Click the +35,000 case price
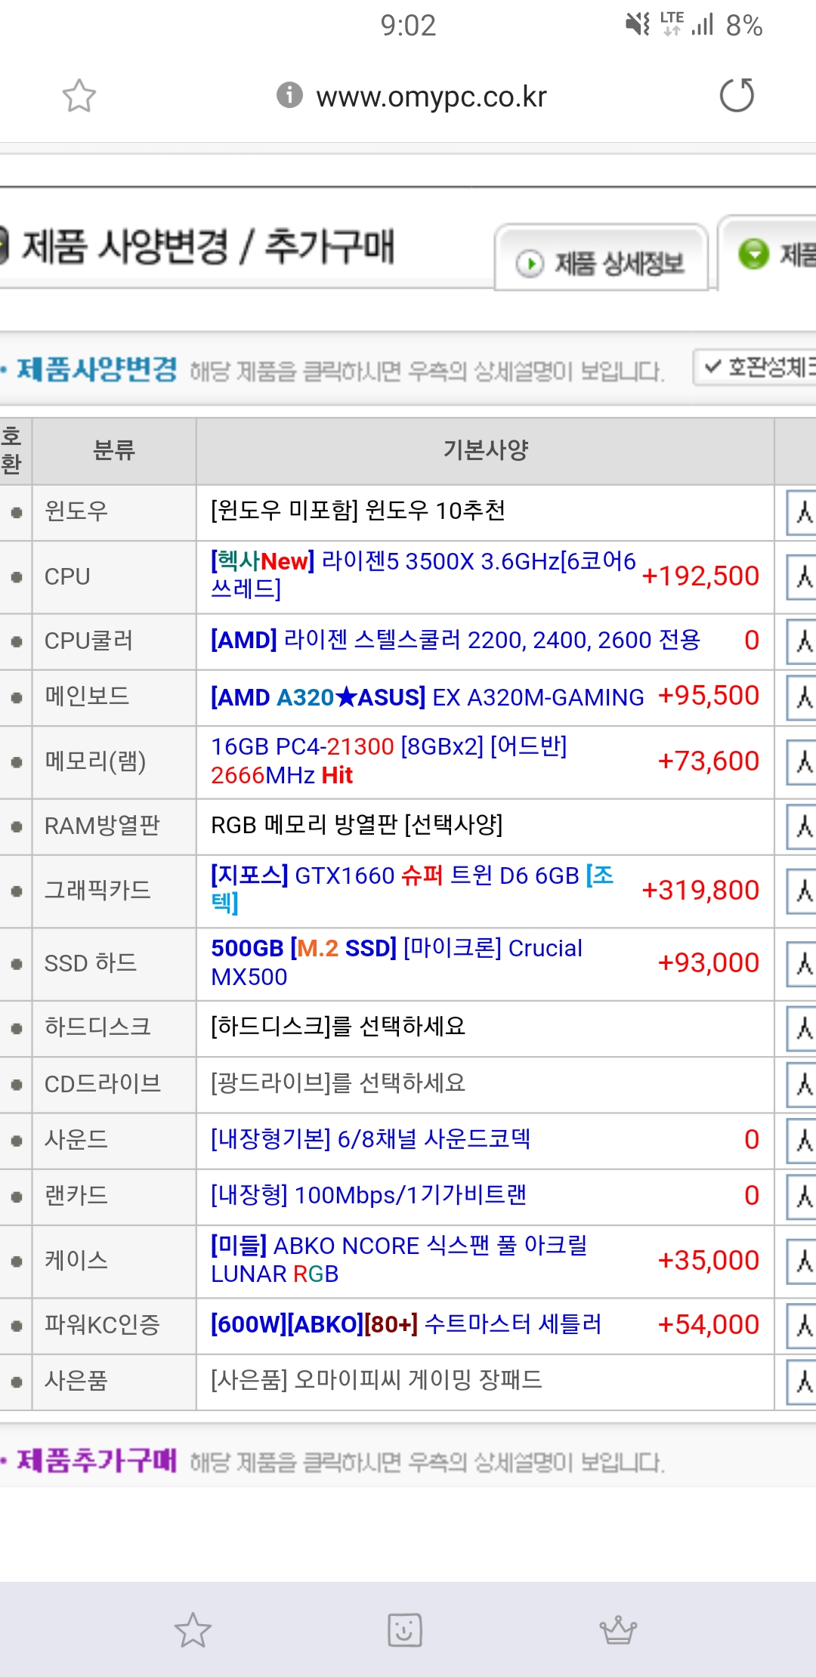816x1677 pixels. coord(709,1260)
